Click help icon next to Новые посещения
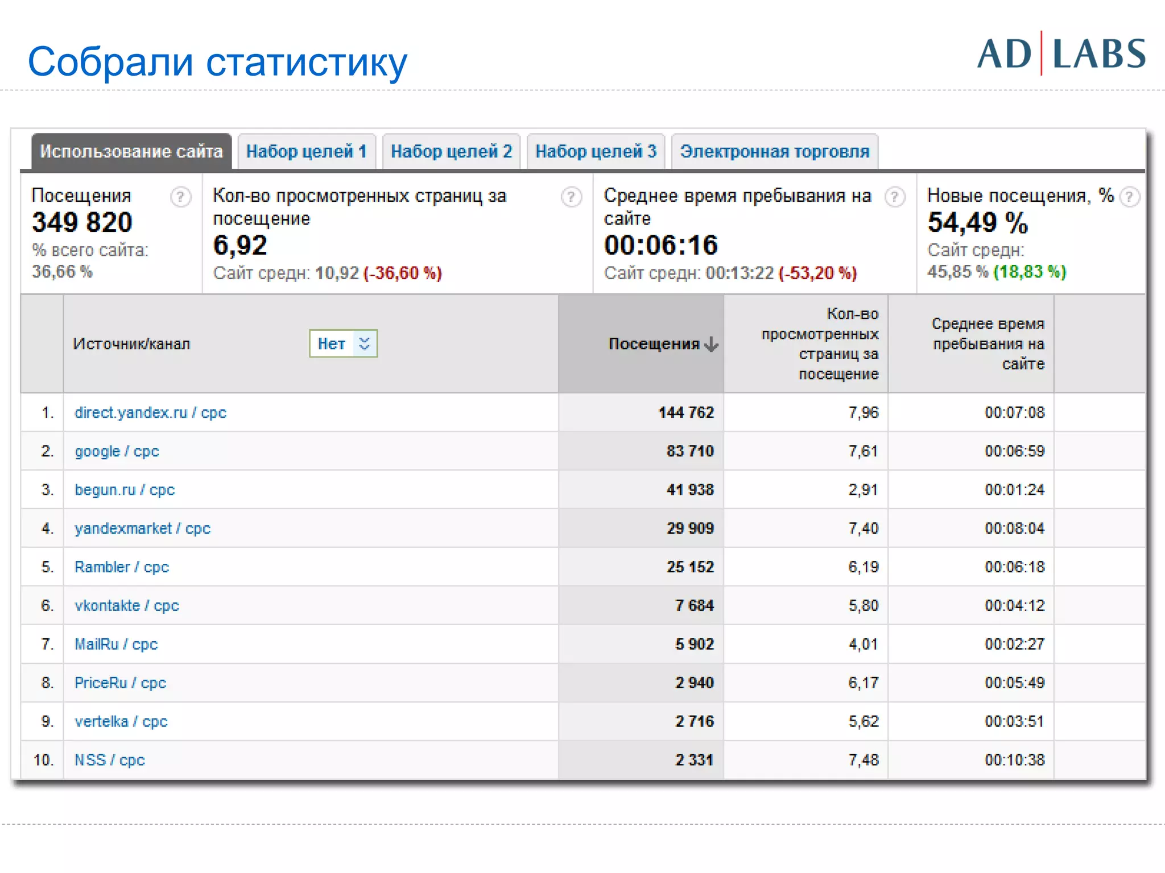This screenshot has width=1165, height=873. (1129, 197)
